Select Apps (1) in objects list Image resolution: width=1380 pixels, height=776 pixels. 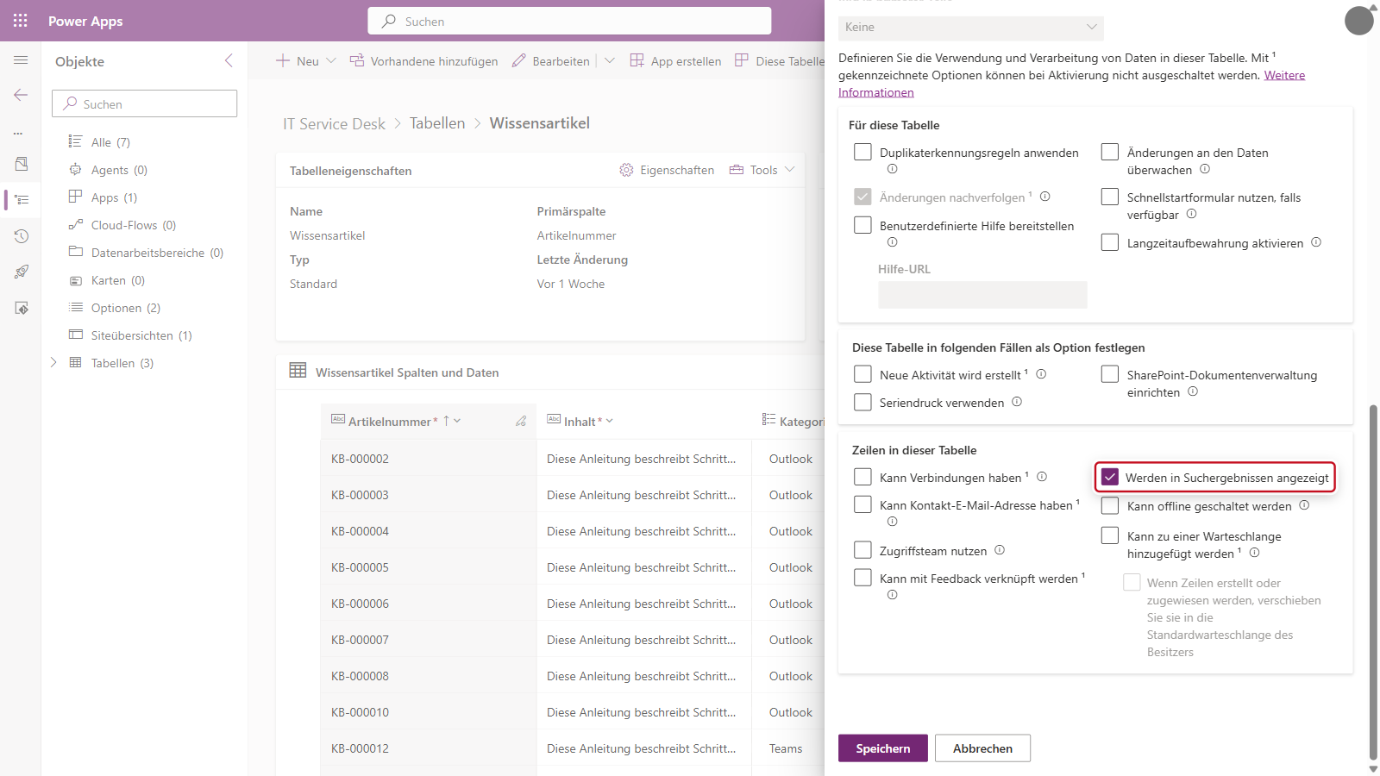coord(114,197)
